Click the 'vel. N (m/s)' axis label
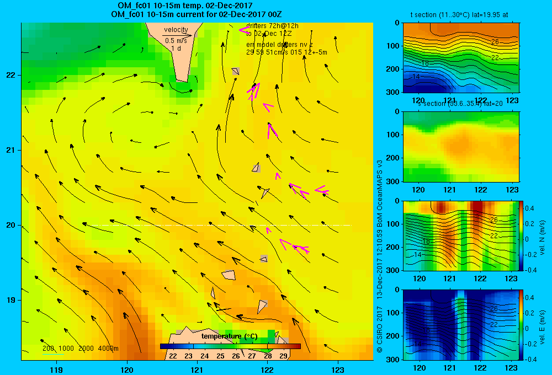Viewport: 552px width, 375px height. [x=542, y=238]
